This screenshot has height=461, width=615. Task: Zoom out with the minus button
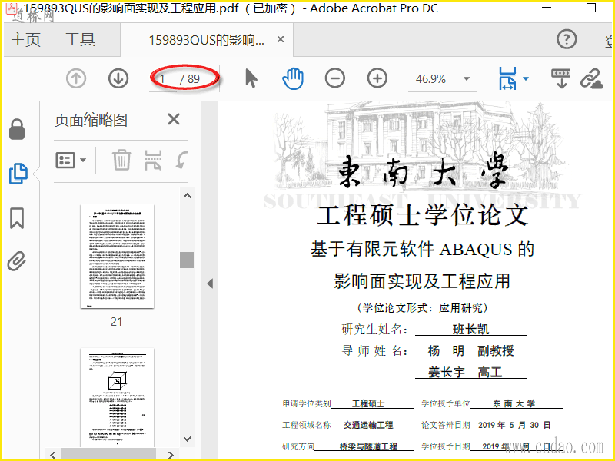(x=335, y=78)
